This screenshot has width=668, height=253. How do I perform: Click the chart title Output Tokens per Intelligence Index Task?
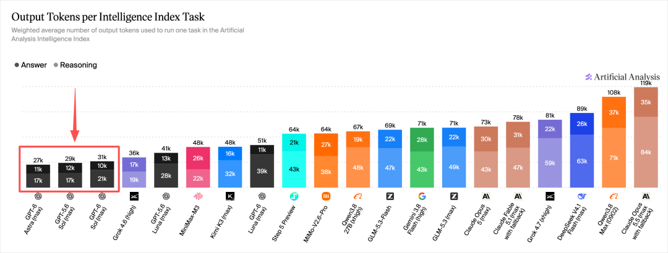tap(108, 17)
